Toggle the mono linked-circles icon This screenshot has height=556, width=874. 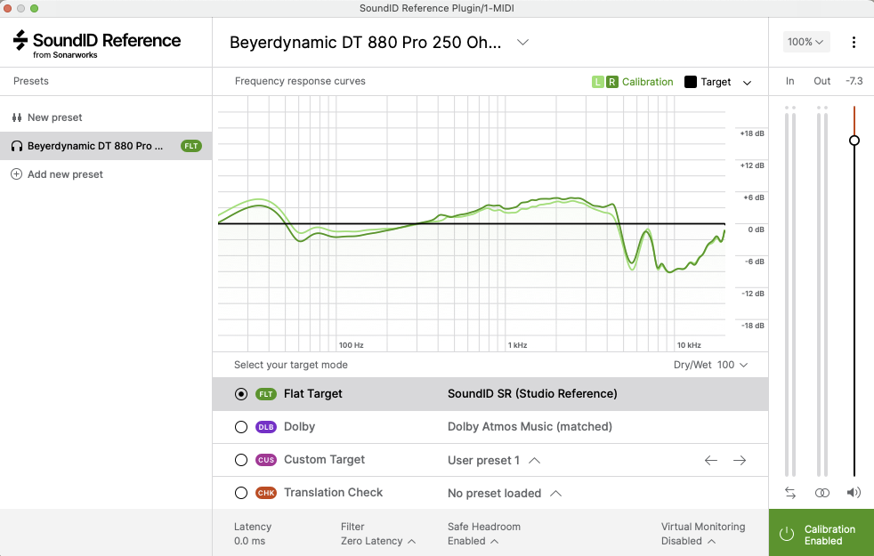click(x=822, y=492)
